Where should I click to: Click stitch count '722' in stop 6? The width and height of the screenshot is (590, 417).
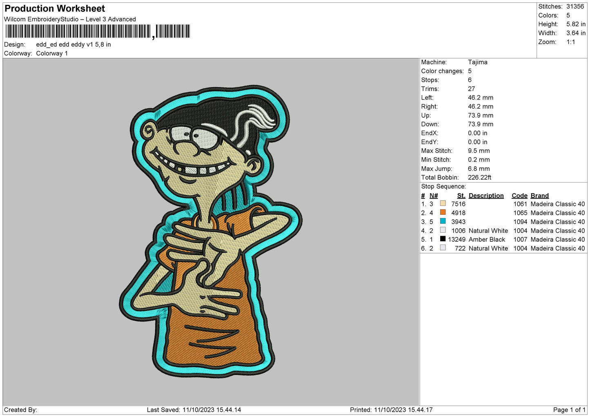click(x=460, y=248)
